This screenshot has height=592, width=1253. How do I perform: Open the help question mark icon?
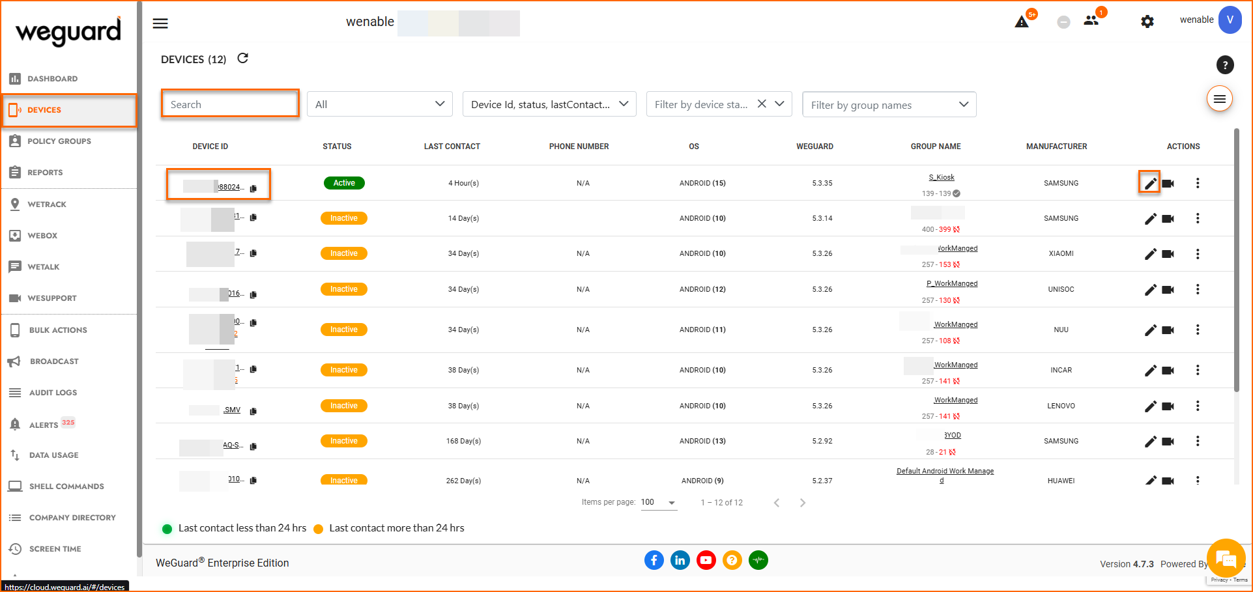[1225, 64]
